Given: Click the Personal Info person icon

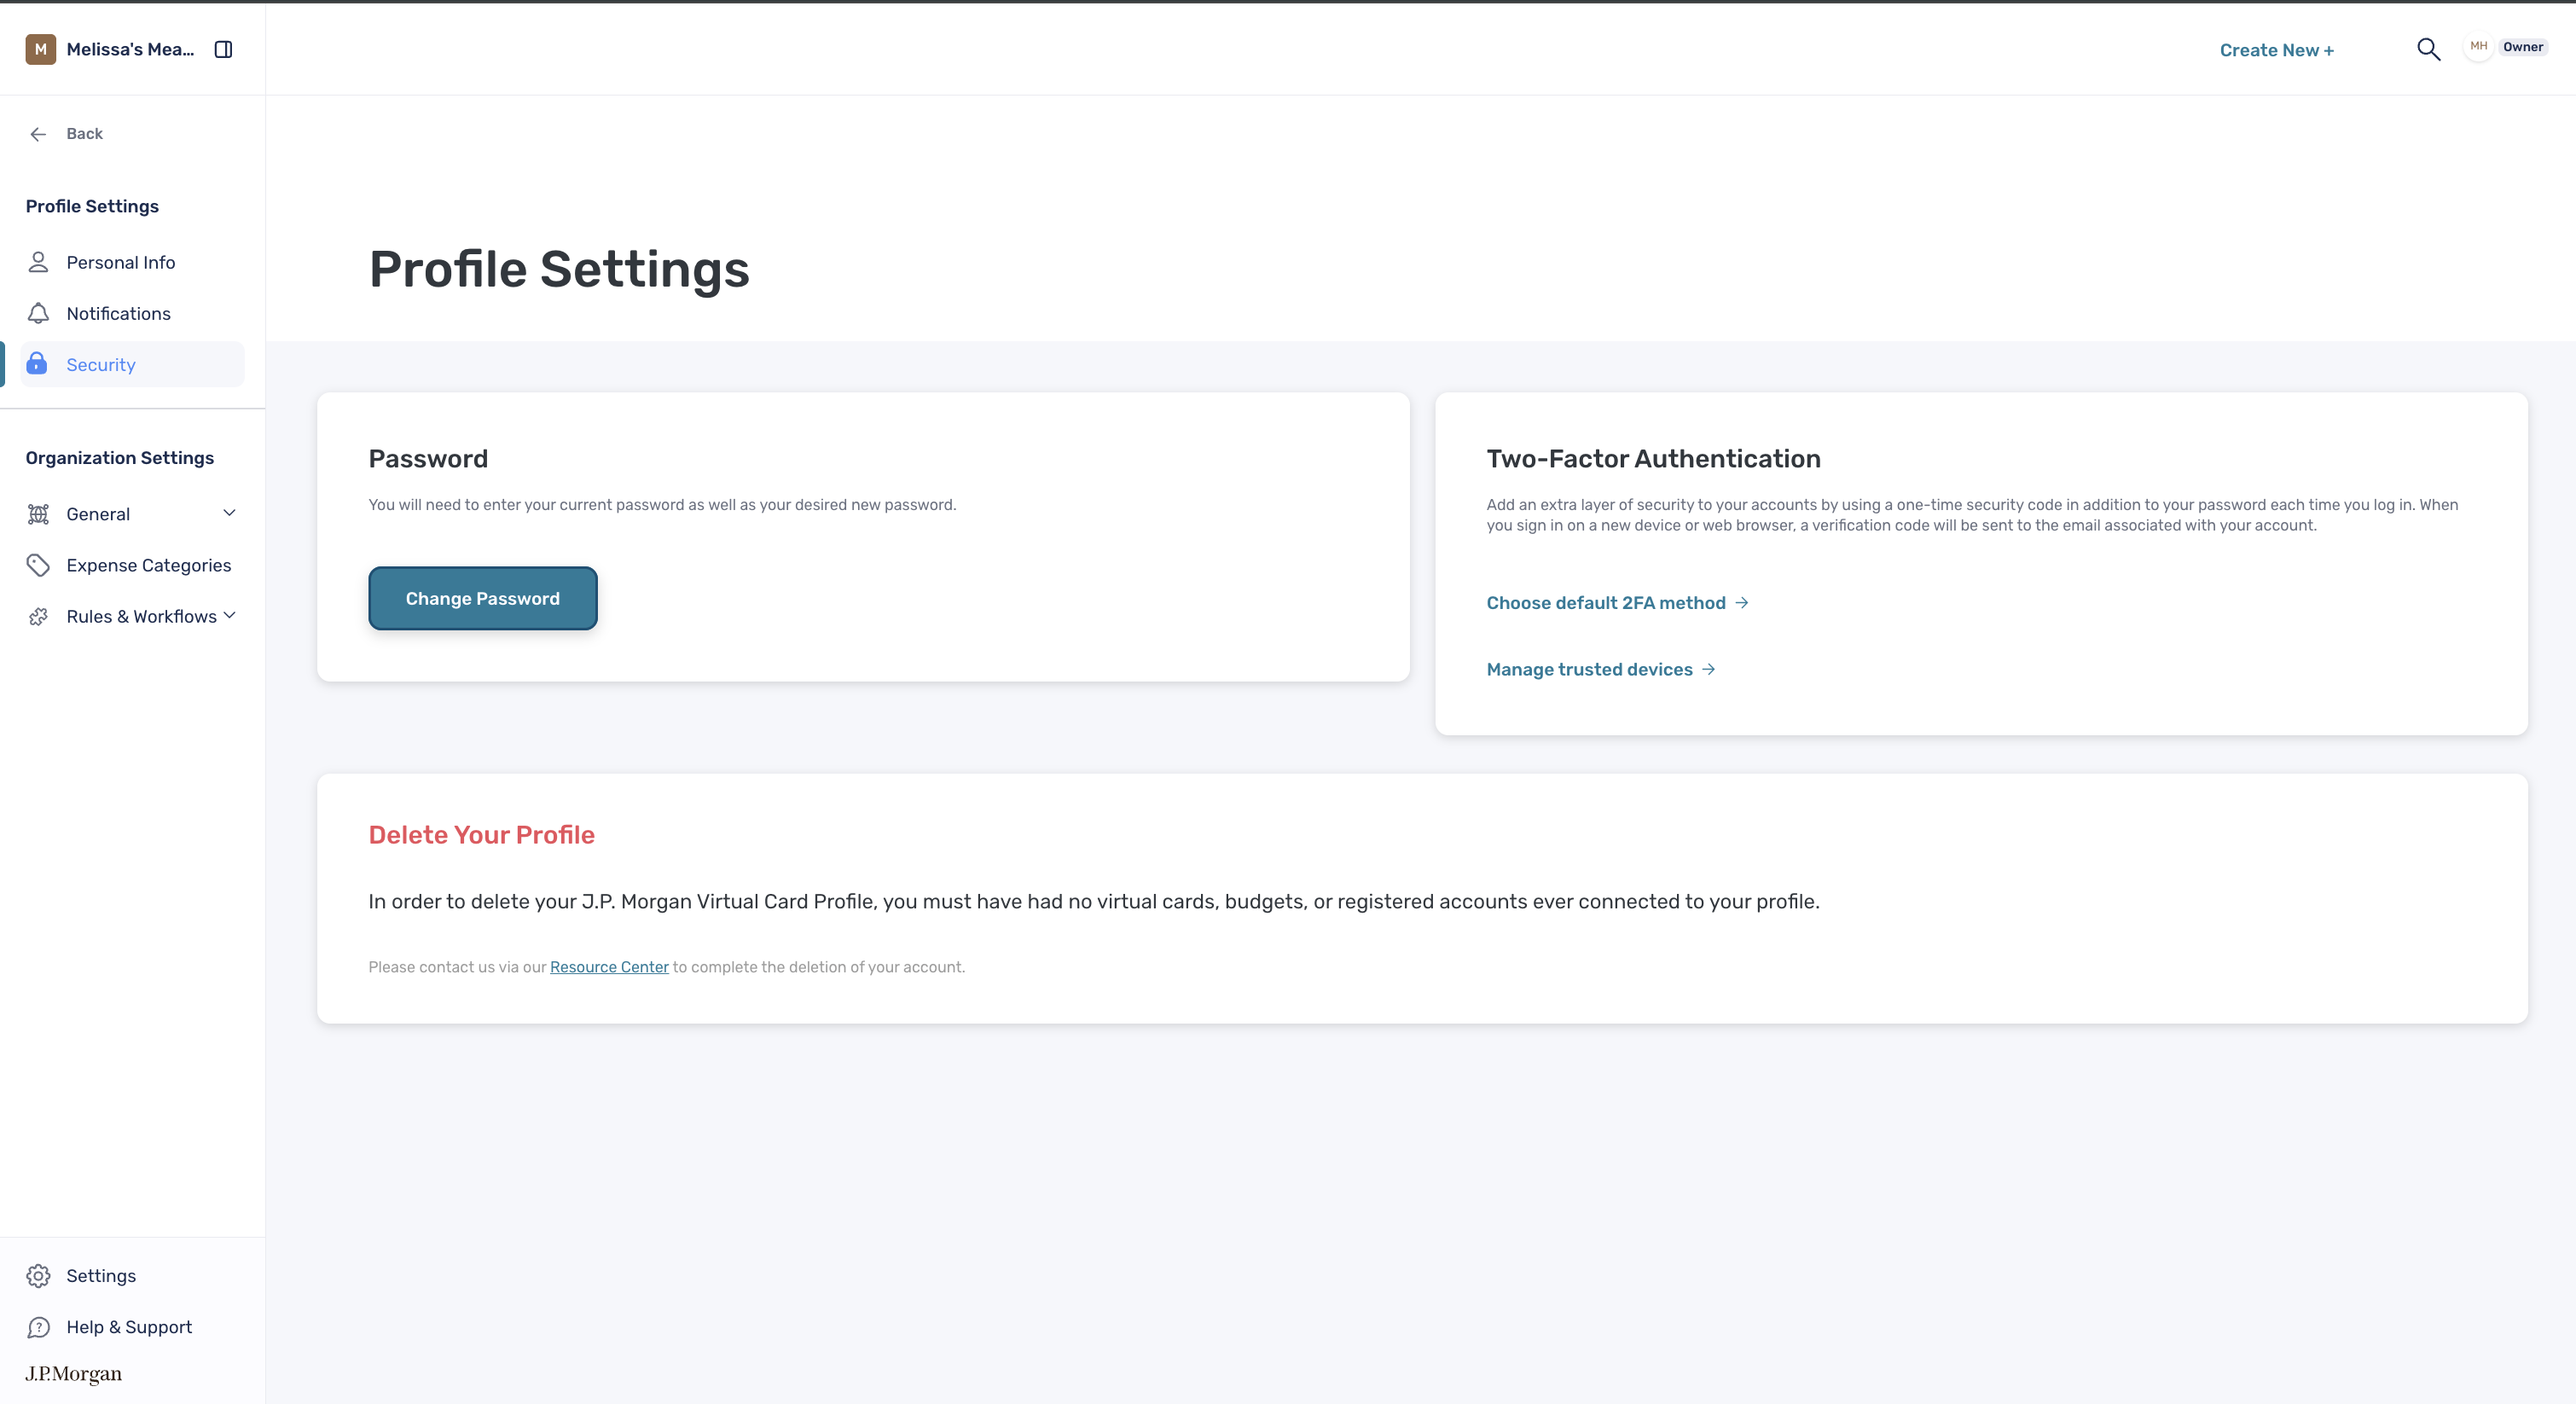Looking at the screenshot, I should pos(38,262).
